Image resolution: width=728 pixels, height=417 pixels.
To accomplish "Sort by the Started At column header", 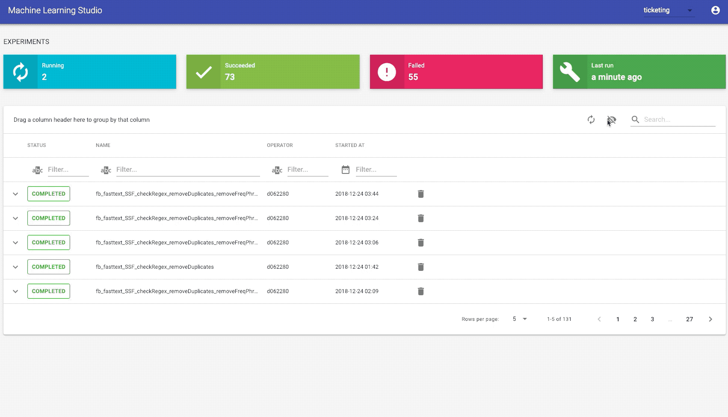I will click(x=350, y=145).
